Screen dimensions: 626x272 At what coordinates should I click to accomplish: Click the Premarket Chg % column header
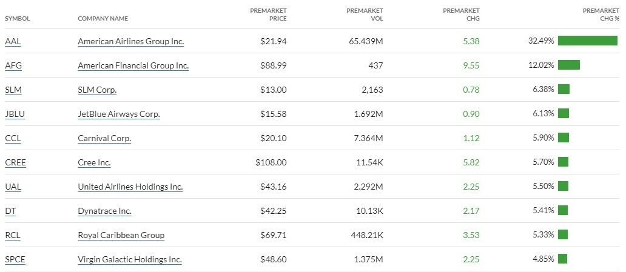(601, 15)
